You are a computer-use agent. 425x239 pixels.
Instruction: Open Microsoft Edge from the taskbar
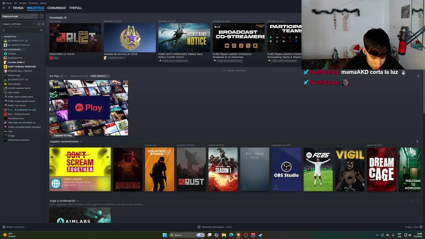pyautogui.click(x=231, y=235)
